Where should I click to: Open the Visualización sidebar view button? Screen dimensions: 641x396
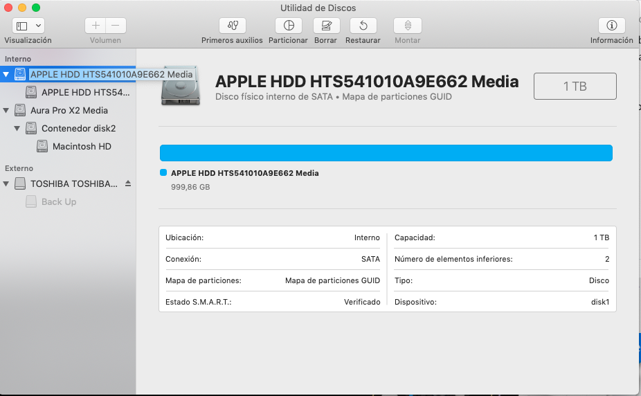pyautogui.click(x=22, y=26)
